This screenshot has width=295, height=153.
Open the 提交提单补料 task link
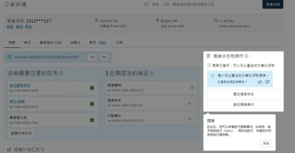coord(20,85)
